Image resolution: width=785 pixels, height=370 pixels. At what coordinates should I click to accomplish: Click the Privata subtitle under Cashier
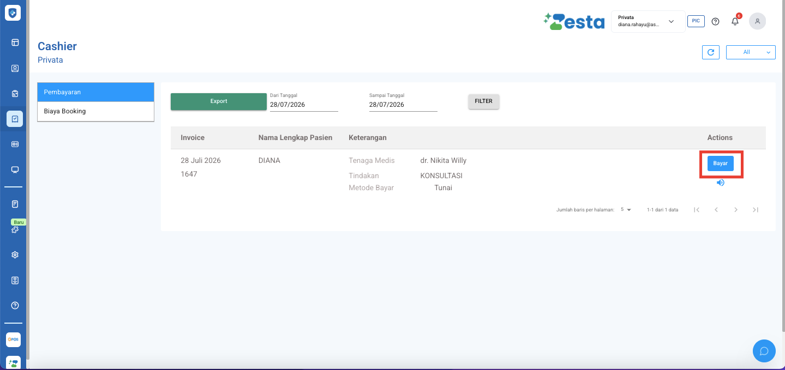[x=50, y=60]
